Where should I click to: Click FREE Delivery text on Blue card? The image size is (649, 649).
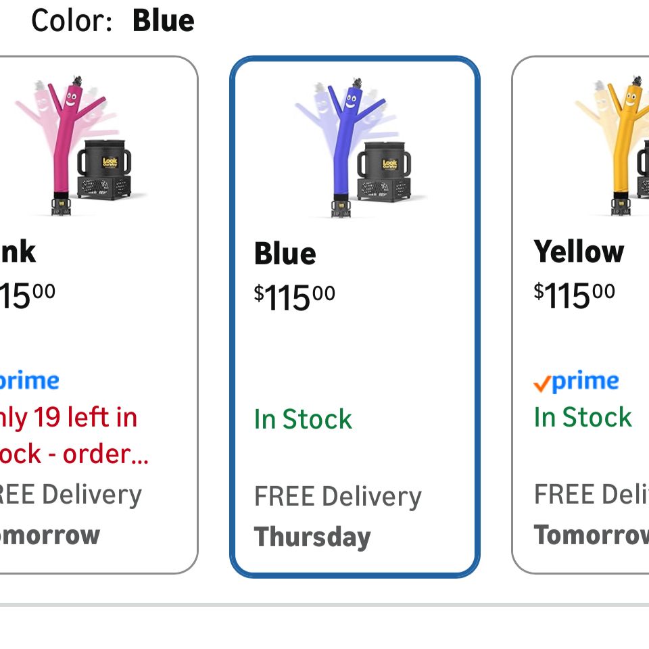pos(337,496)
